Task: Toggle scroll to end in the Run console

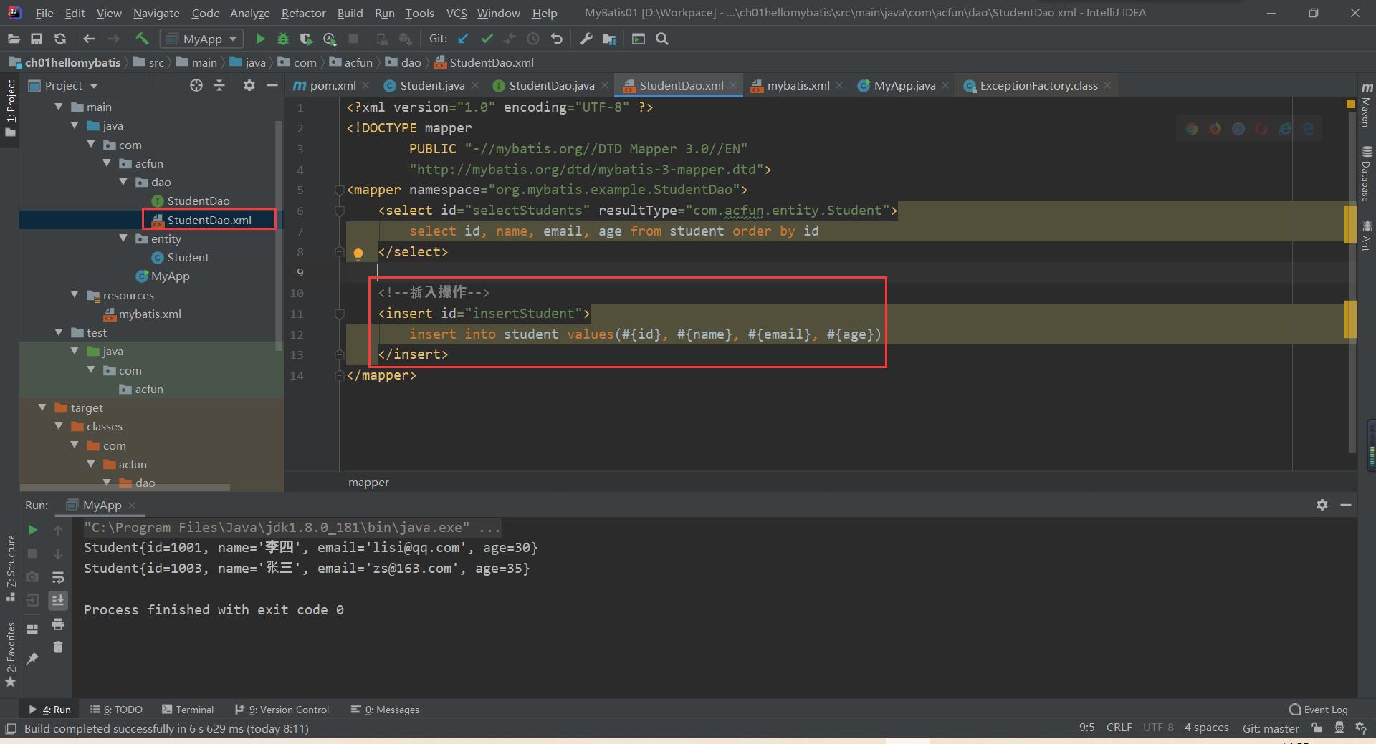Action: pos(58,600)
